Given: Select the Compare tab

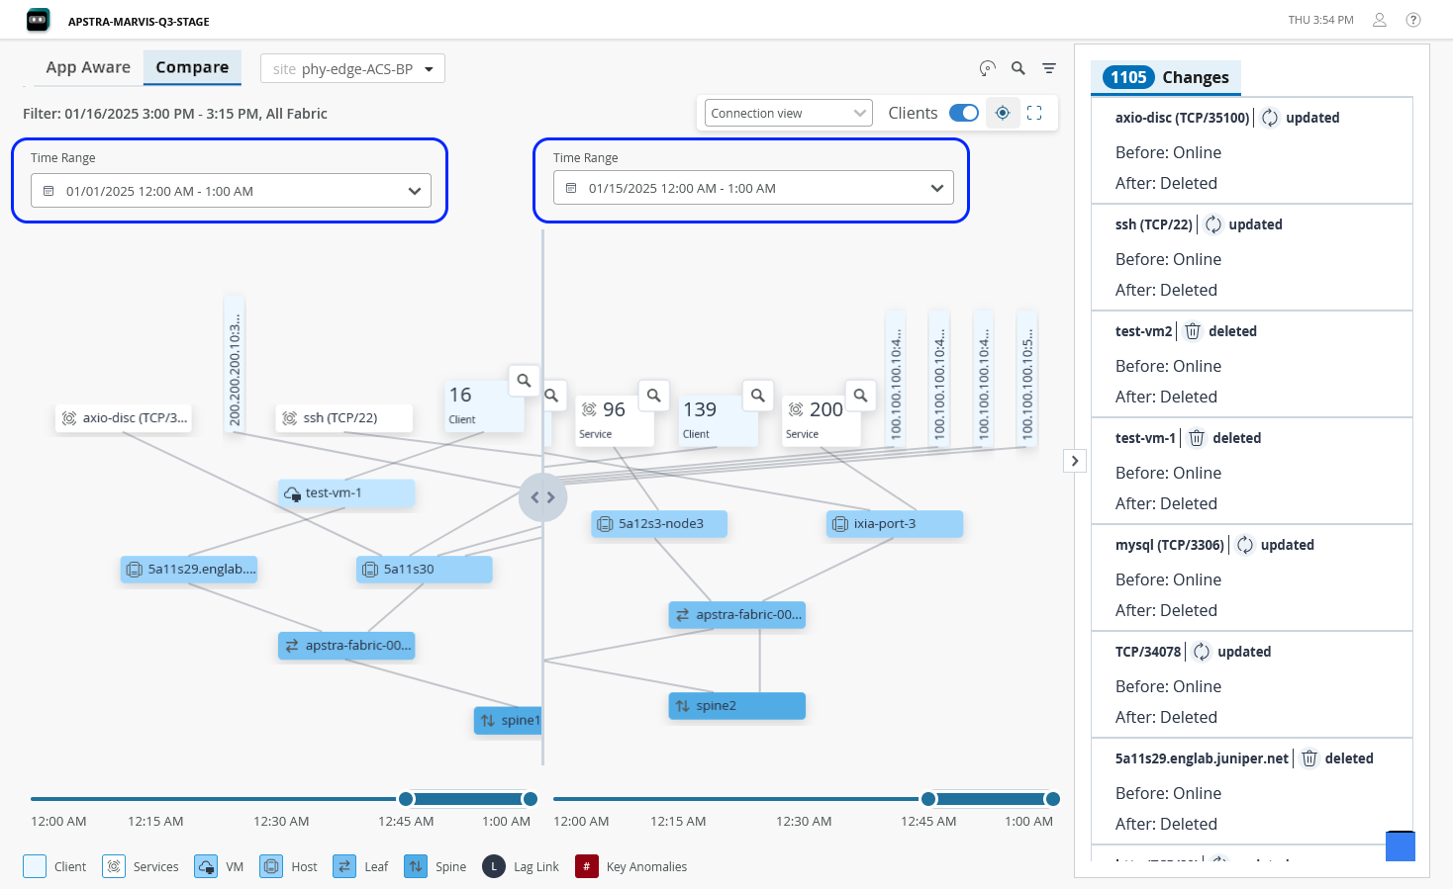Looking at the screenshot, I should click(x=192, y=67).
